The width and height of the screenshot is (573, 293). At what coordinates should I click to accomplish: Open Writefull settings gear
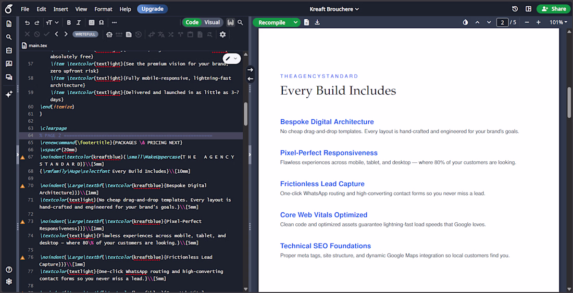pyautogui.click(x=222, y=34)
